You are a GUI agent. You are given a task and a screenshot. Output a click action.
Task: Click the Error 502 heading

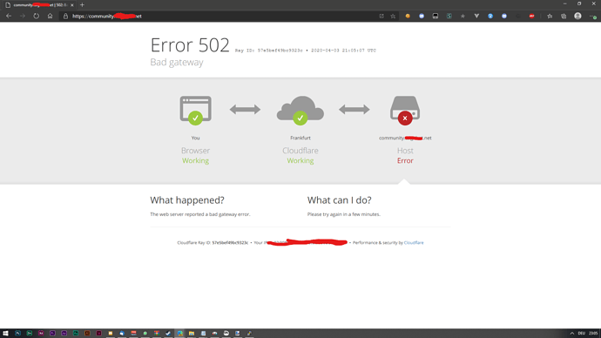190,45
